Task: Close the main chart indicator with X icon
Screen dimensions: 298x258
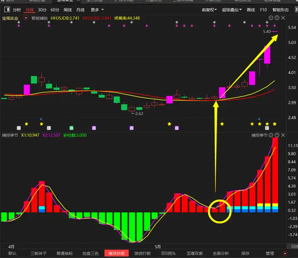Action: click(x=283, y=18)
